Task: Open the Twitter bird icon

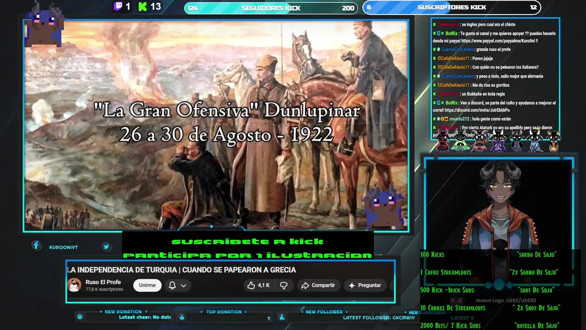Action: click(106, 247)
